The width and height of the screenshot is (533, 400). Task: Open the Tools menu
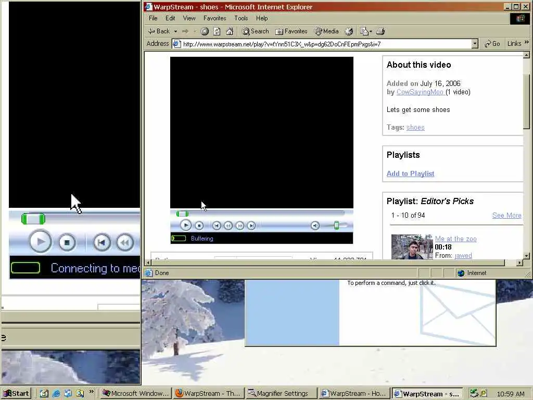241,18
